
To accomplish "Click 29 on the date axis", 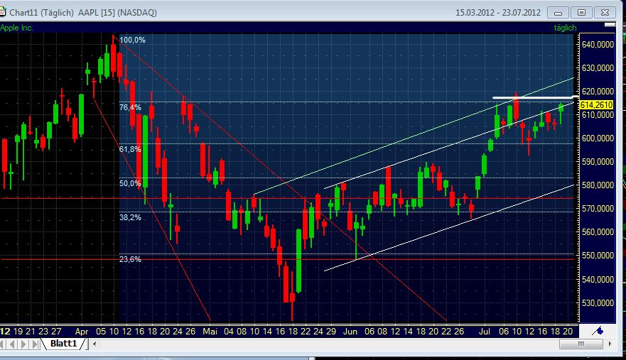I will (331, 332).
